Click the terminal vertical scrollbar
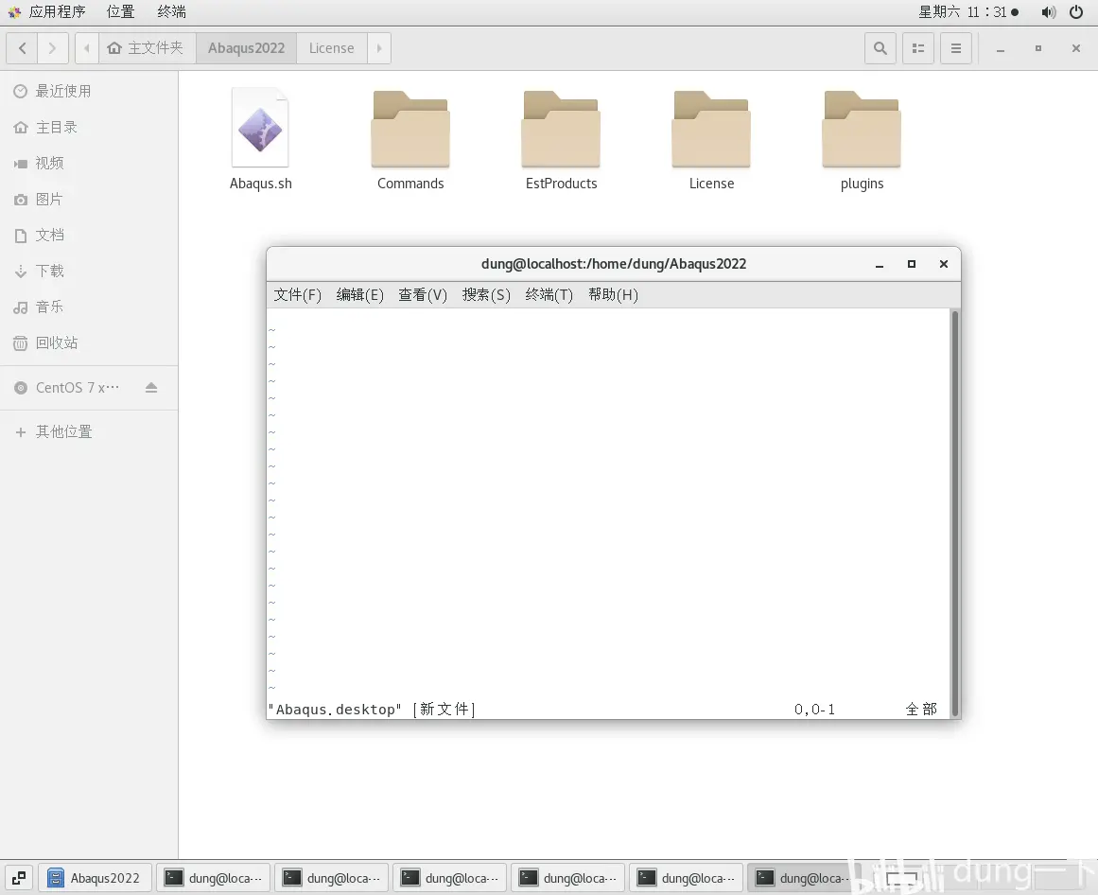This screenshot has height=895, width=1098. tap(954, 514)
